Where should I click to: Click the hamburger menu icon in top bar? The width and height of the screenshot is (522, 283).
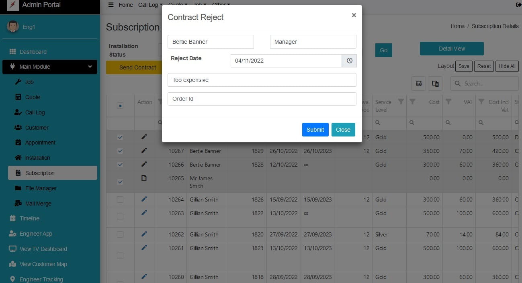point(111,5)
